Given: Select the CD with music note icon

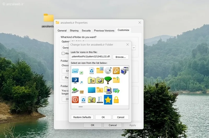Looking at the screenshot, I should (x=108, y=70).
